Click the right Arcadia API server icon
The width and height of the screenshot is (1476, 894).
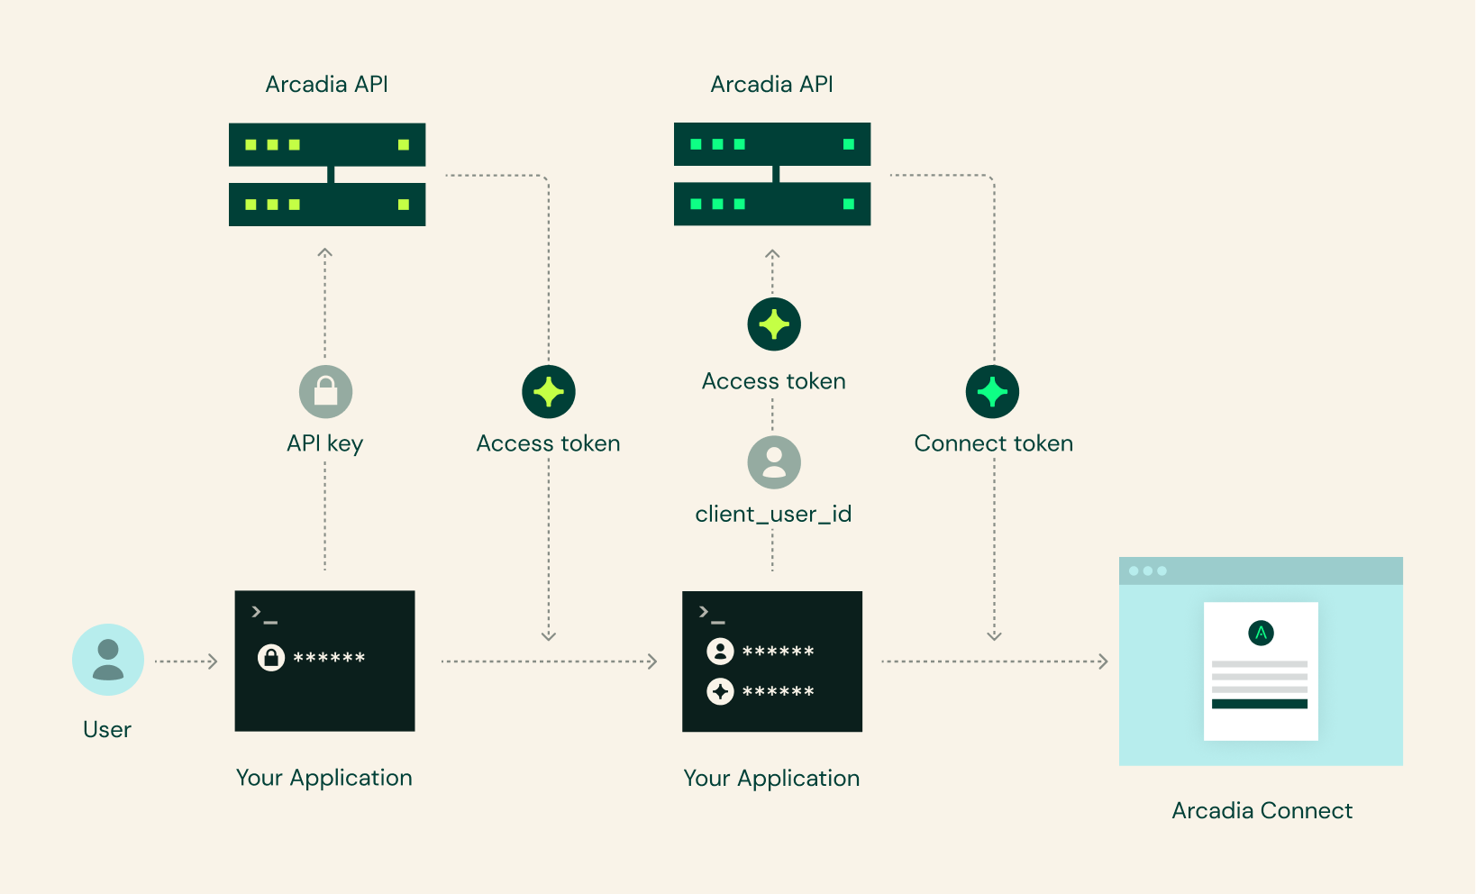point(772,174)
